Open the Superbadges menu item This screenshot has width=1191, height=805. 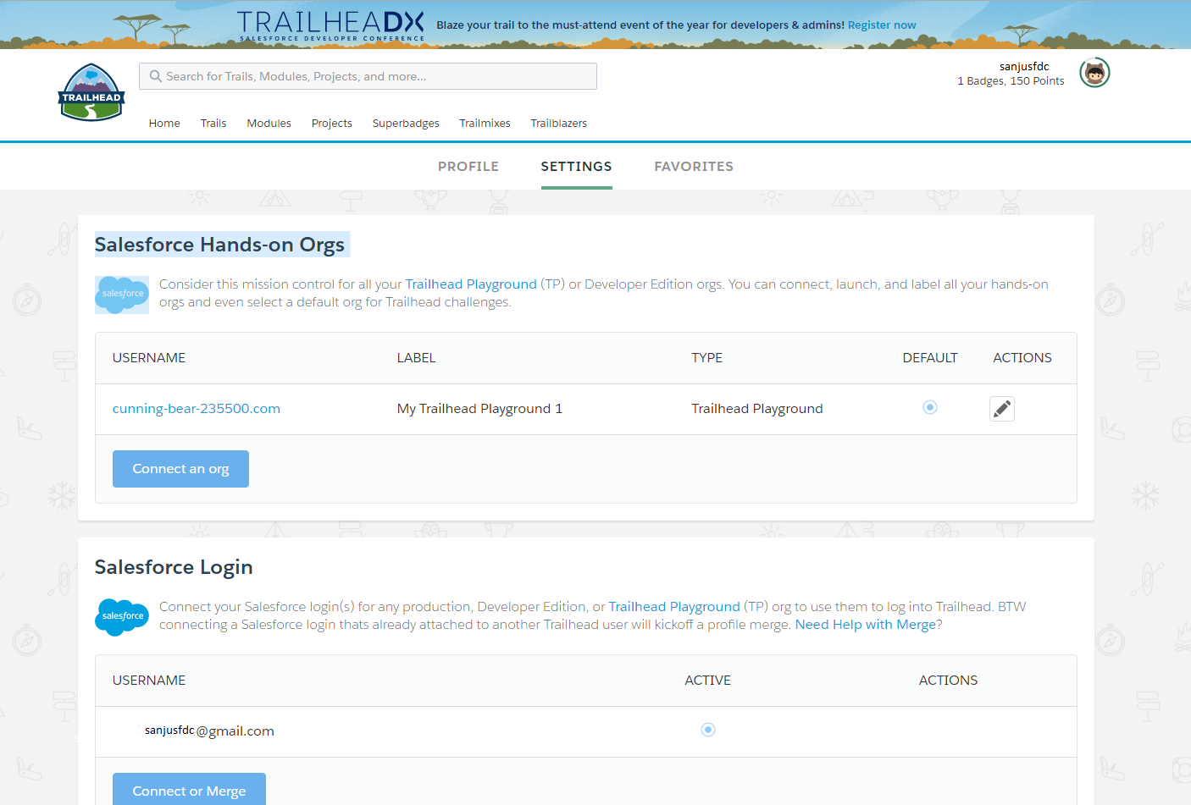[405, 123]
